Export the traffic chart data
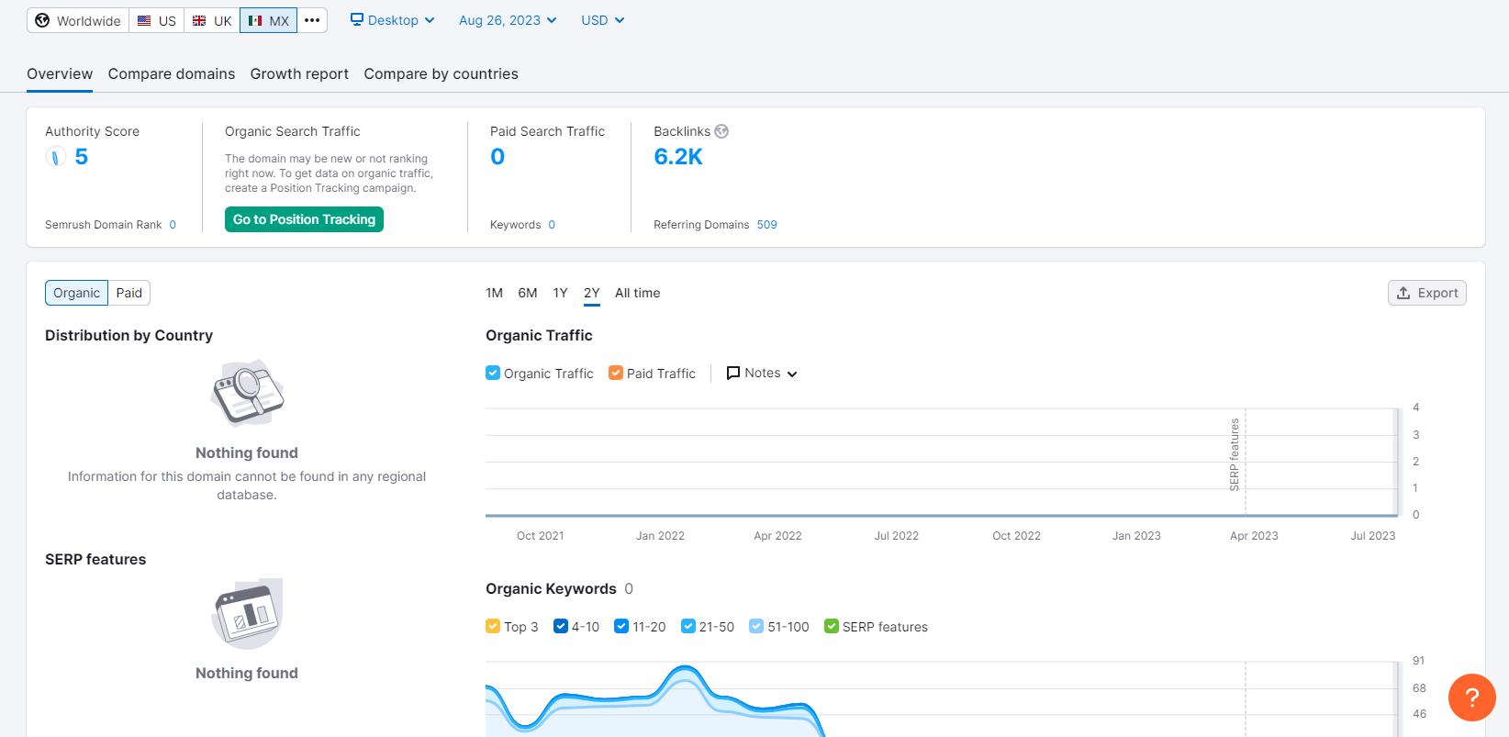The height and width of the screenshot is (737, 1509). (1426, 293)
